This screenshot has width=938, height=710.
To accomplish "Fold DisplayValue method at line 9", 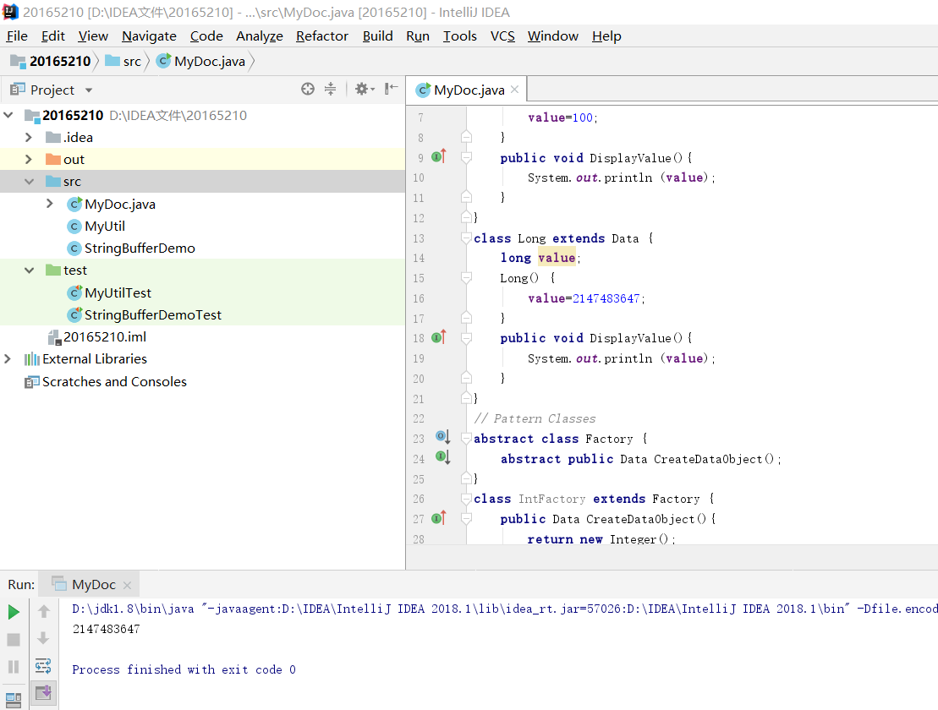I will [466, 157].
